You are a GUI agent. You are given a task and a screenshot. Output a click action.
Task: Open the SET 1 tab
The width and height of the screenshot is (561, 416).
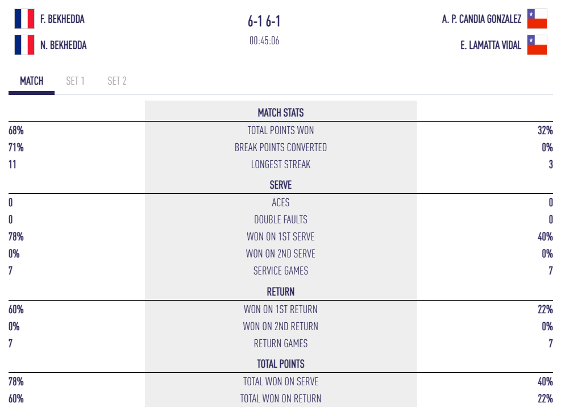coord(75,81)
